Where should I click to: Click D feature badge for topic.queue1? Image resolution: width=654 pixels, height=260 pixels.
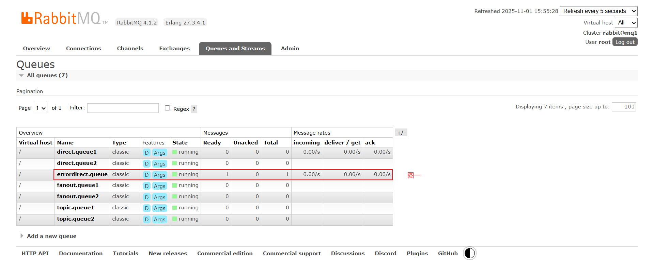[146, 208]
